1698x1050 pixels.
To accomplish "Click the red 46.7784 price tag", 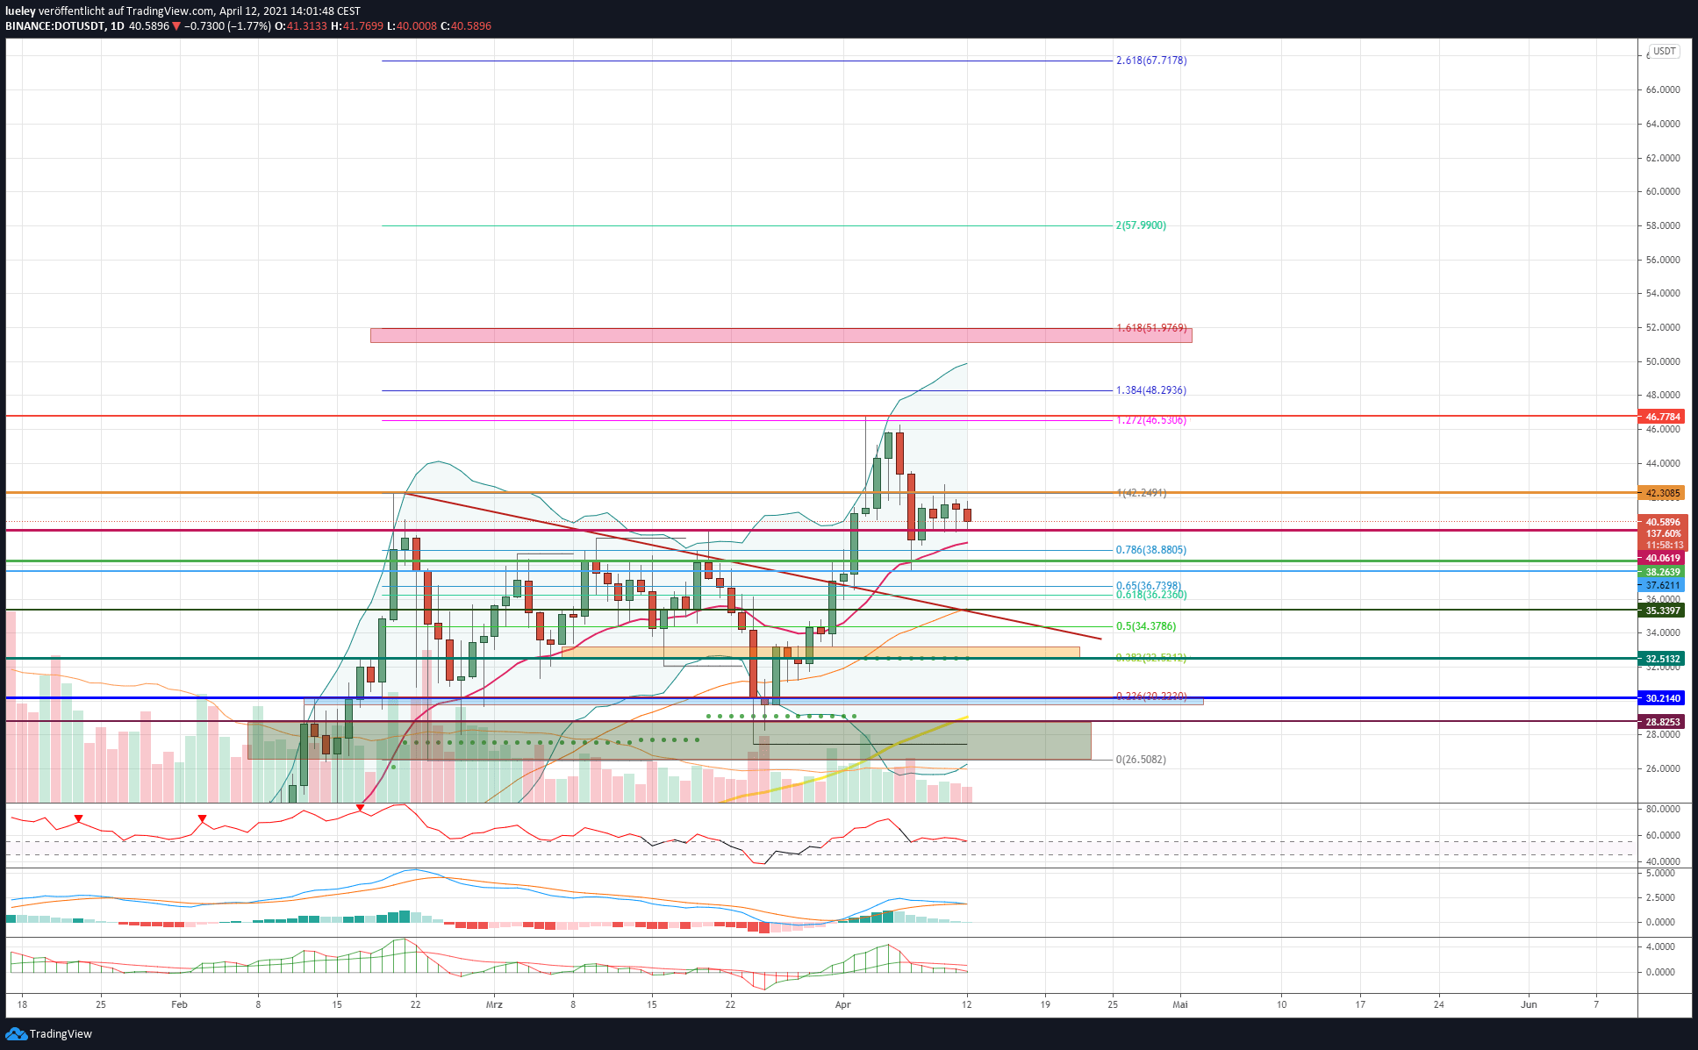I will click(1663, 417).
